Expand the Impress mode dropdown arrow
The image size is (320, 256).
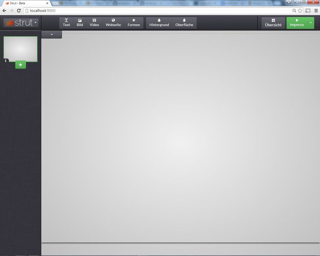[311, 23]
